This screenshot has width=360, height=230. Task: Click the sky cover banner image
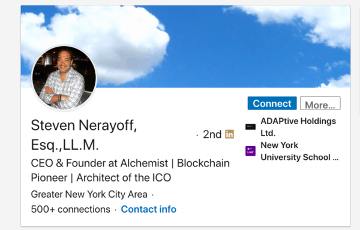tap(185, 47)
